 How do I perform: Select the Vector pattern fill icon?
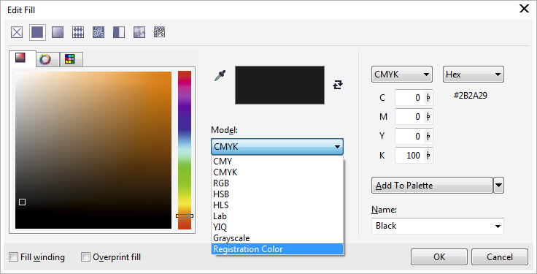(78, 33)
